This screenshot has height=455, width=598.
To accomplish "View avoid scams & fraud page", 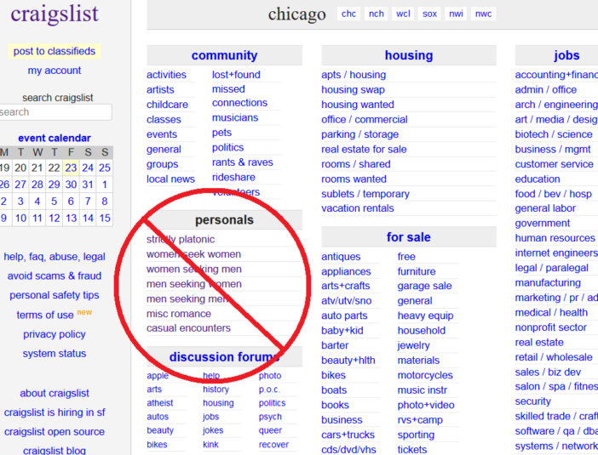I will point(55,276).
